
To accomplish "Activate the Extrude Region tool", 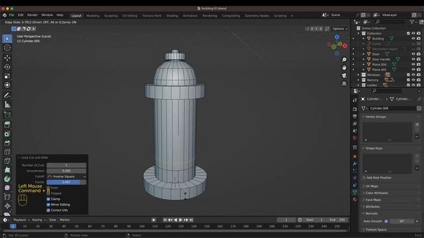I will (x=7, y=125).
